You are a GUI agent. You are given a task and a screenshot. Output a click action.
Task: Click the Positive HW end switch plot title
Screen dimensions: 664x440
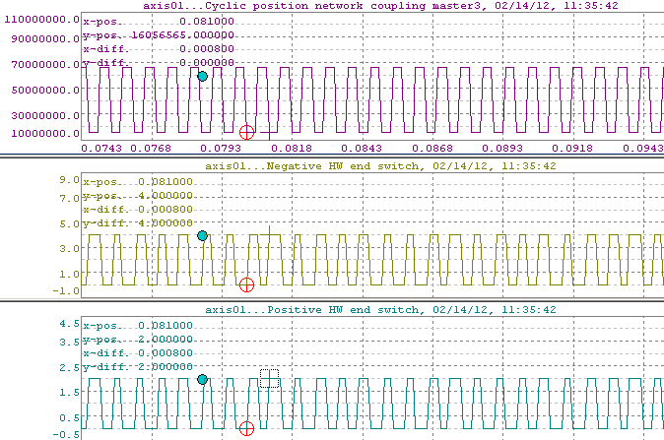pos(380,310)
